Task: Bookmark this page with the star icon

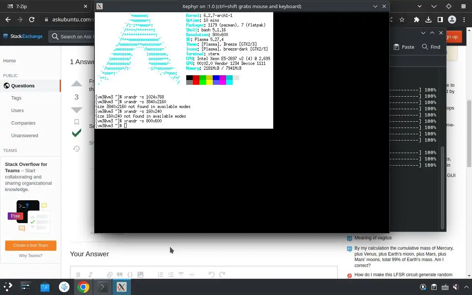Action: (402, 20)
